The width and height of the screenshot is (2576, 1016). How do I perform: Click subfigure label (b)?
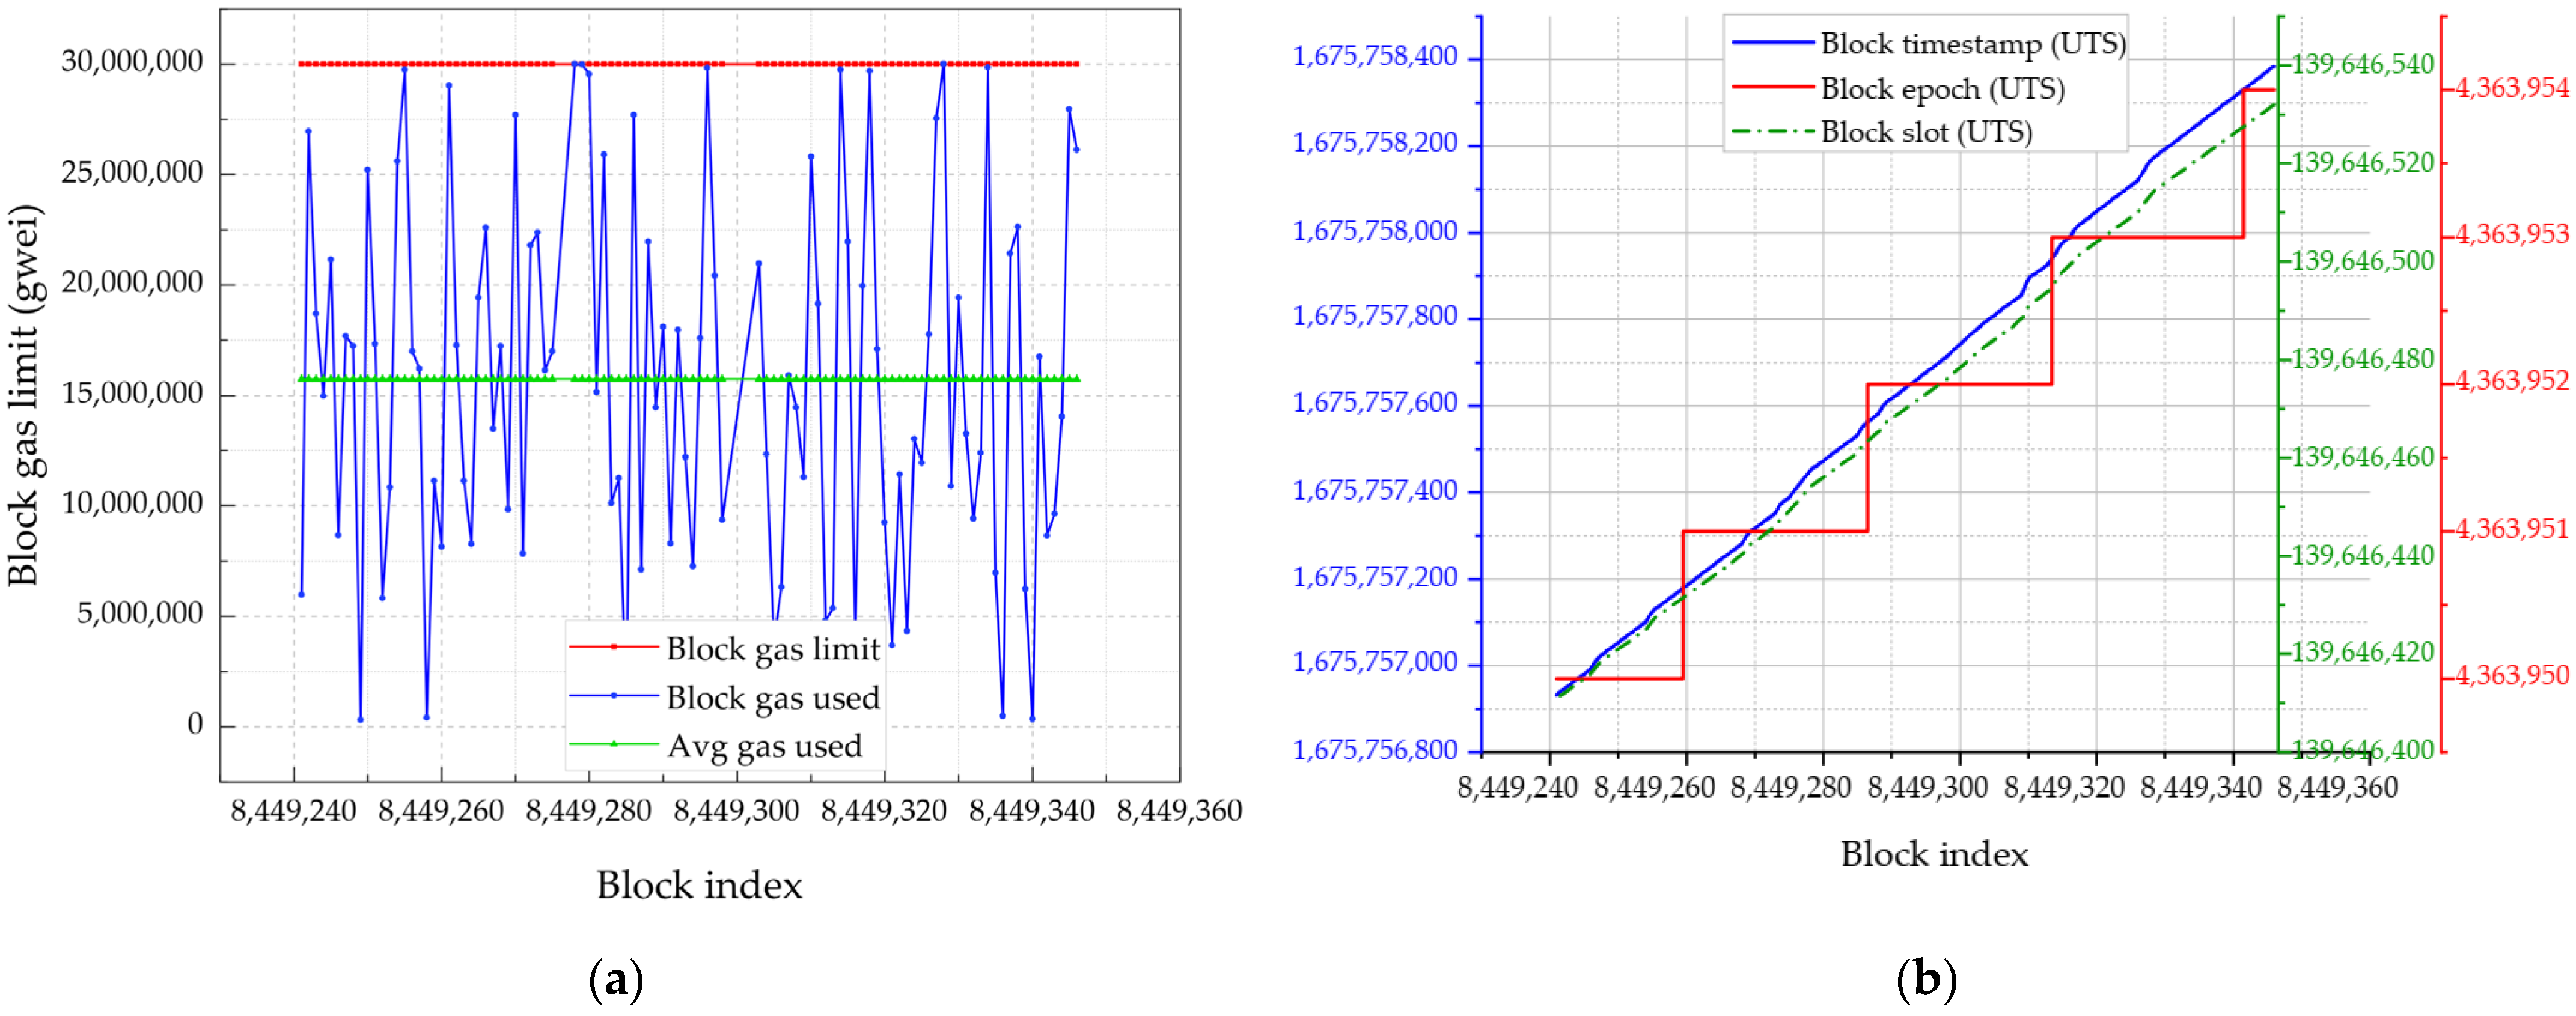coord(1926,980)
